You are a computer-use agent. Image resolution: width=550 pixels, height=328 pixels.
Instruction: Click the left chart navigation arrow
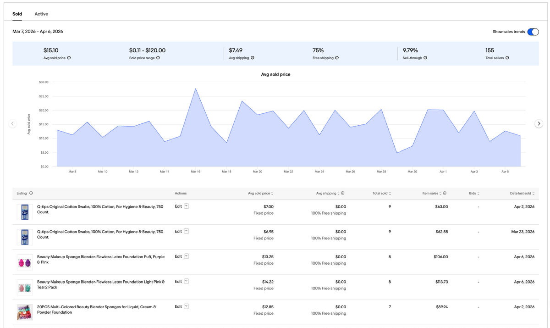point(12,123)
